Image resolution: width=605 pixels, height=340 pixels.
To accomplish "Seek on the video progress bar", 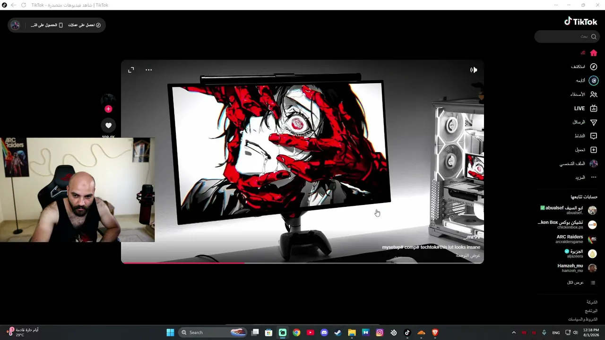I will point(302,263).
